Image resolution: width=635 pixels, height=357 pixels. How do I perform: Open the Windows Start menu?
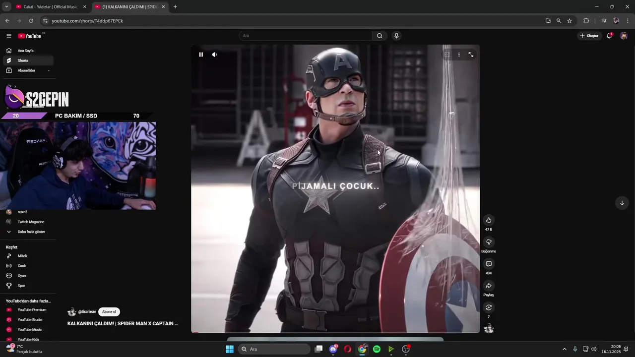230,349
